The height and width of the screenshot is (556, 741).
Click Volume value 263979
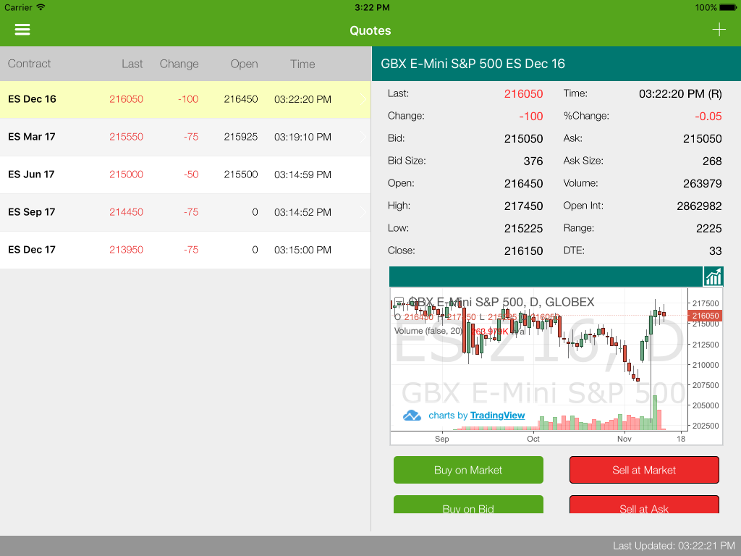click(x=702, y=183)
